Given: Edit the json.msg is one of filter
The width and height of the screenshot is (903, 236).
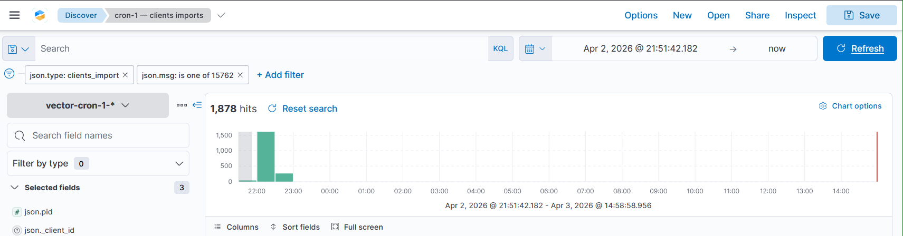Looking at the screenshot, I should tap(187, 75).
